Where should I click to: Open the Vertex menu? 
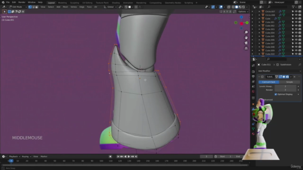[x=74, y=7]
